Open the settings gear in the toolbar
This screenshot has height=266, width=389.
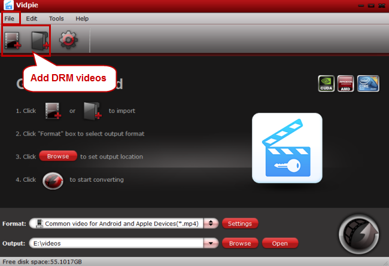68,39
